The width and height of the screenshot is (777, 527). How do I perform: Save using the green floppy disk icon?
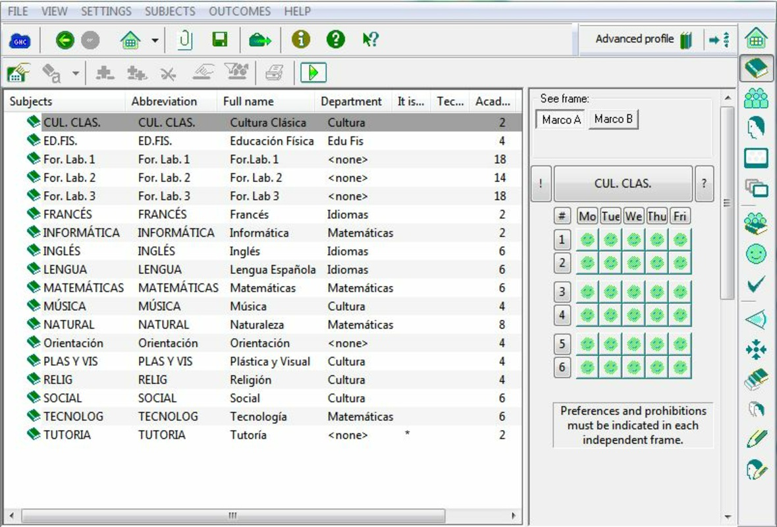pos(219,40)
